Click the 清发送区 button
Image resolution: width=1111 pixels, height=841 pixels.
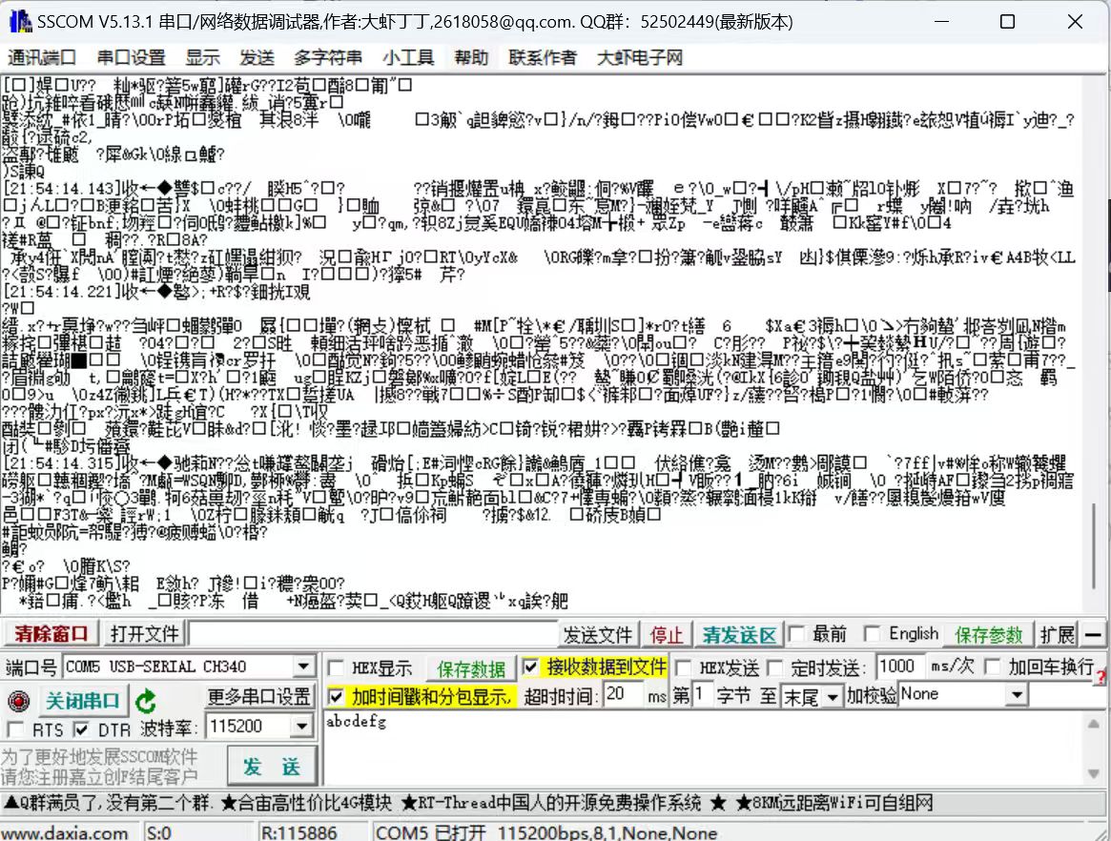(x=739, y=635)
